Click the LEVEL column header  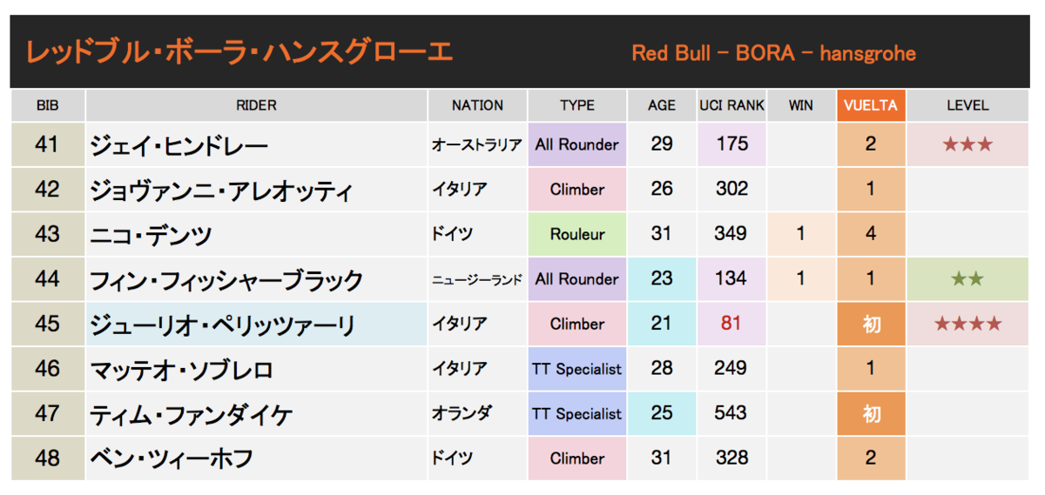pos(967,105)
